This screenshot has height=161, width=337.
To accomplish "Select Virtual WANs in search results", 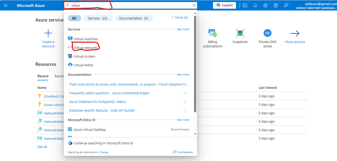I will click(x=83, y=65).
